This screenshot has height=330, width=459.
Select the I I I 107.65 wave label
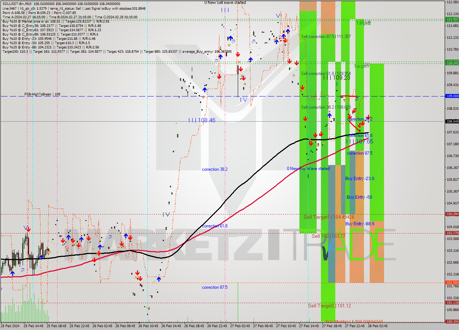point(360,142)
